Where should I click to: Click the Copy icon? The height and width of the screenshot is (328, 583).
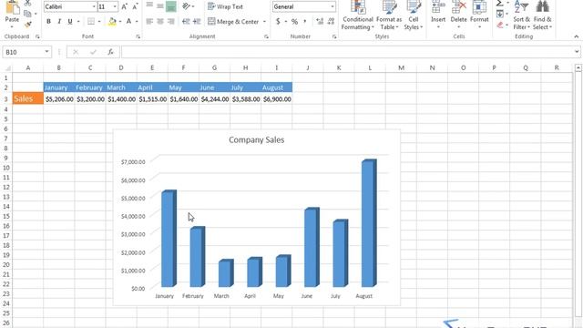pyautogui.click(x=27, y=15)
